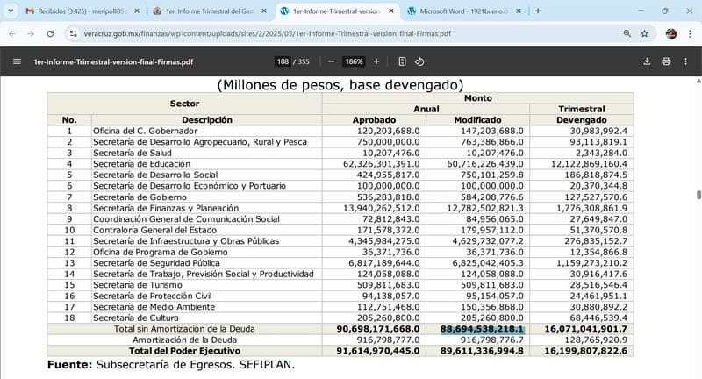Reload the current page
Screen dimensions: 702x379
(x=49, y=33)
